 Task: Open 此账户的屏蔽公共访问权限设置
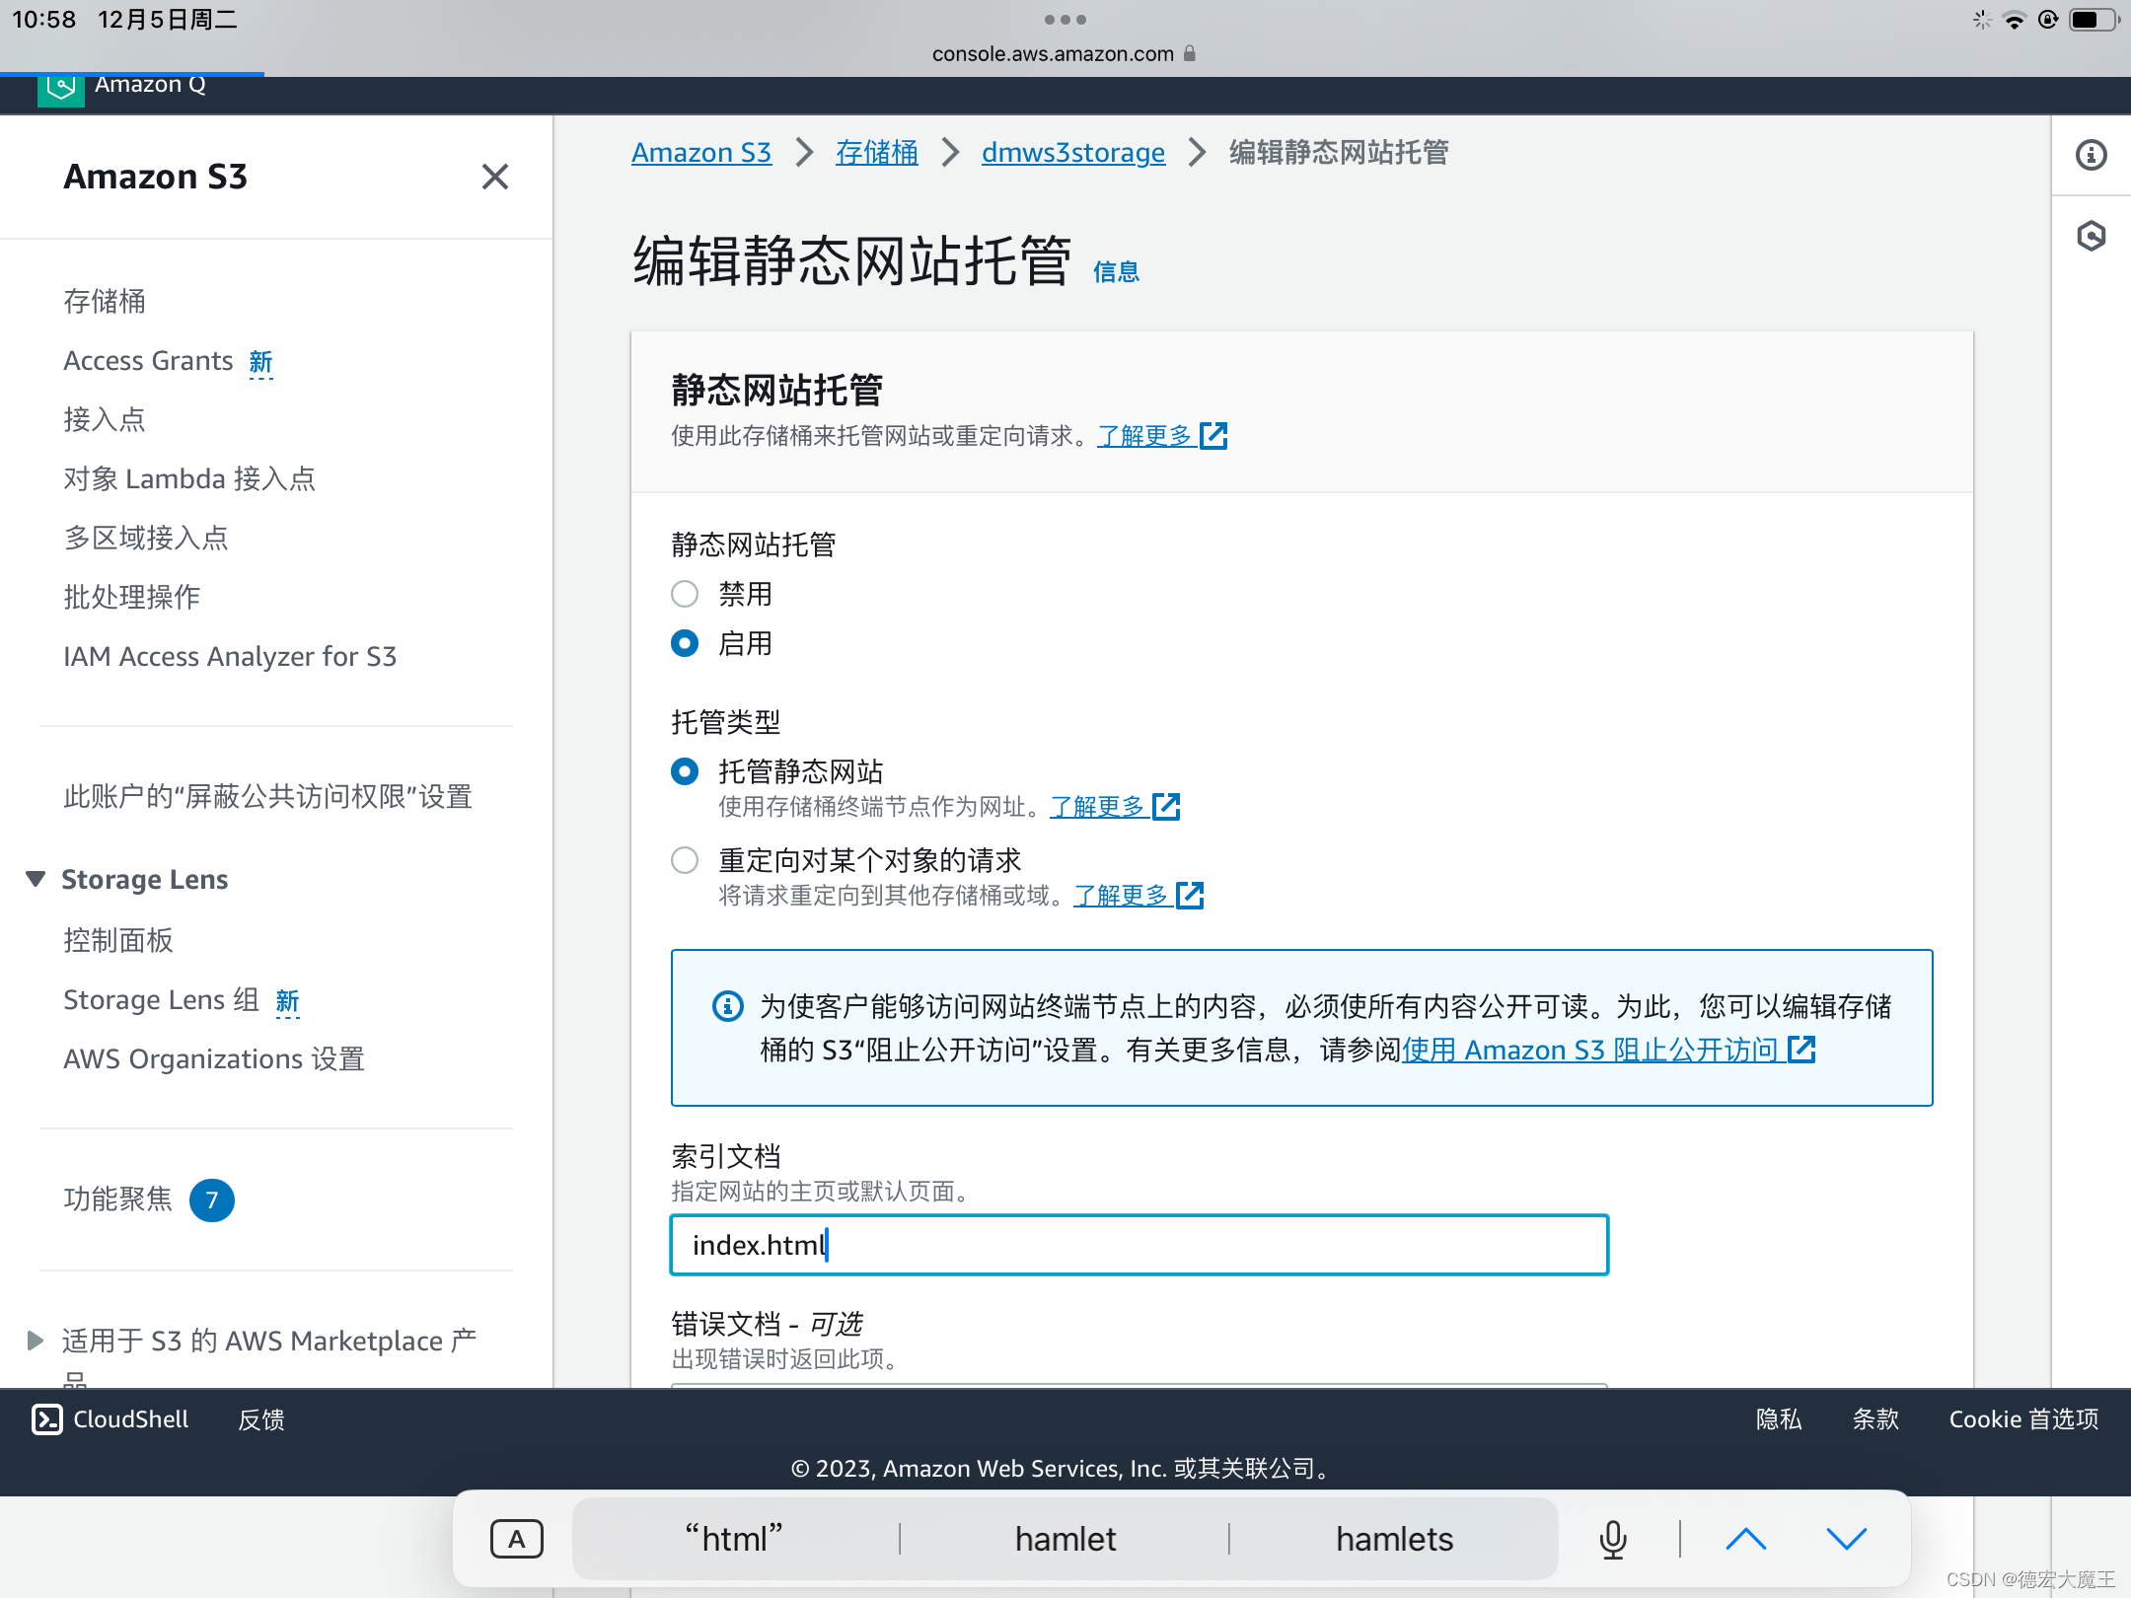click(267, 796)
